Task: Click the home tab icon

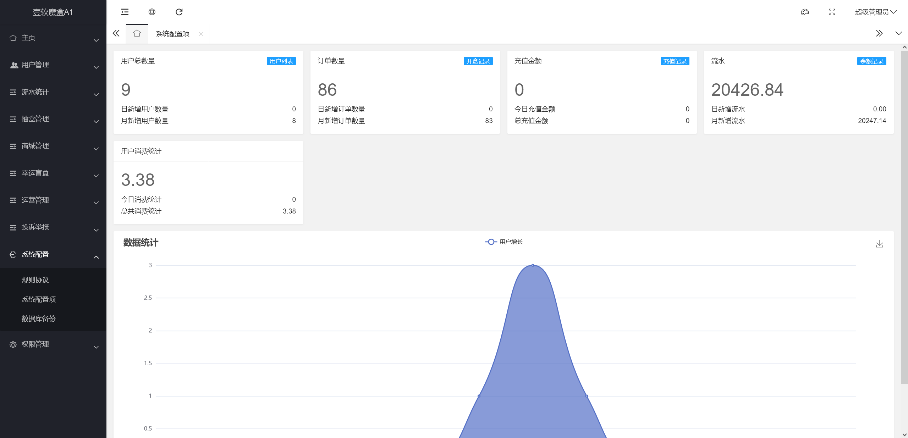Action: [137, 34]
